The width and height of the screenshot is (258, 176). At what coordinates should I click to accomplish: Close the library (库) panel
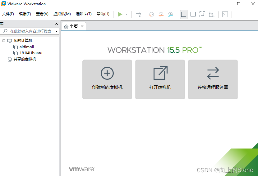click(x=57, y=24)
